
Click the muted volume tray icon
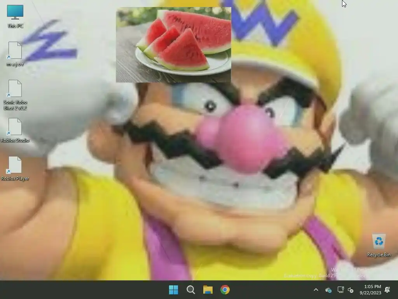351,290
